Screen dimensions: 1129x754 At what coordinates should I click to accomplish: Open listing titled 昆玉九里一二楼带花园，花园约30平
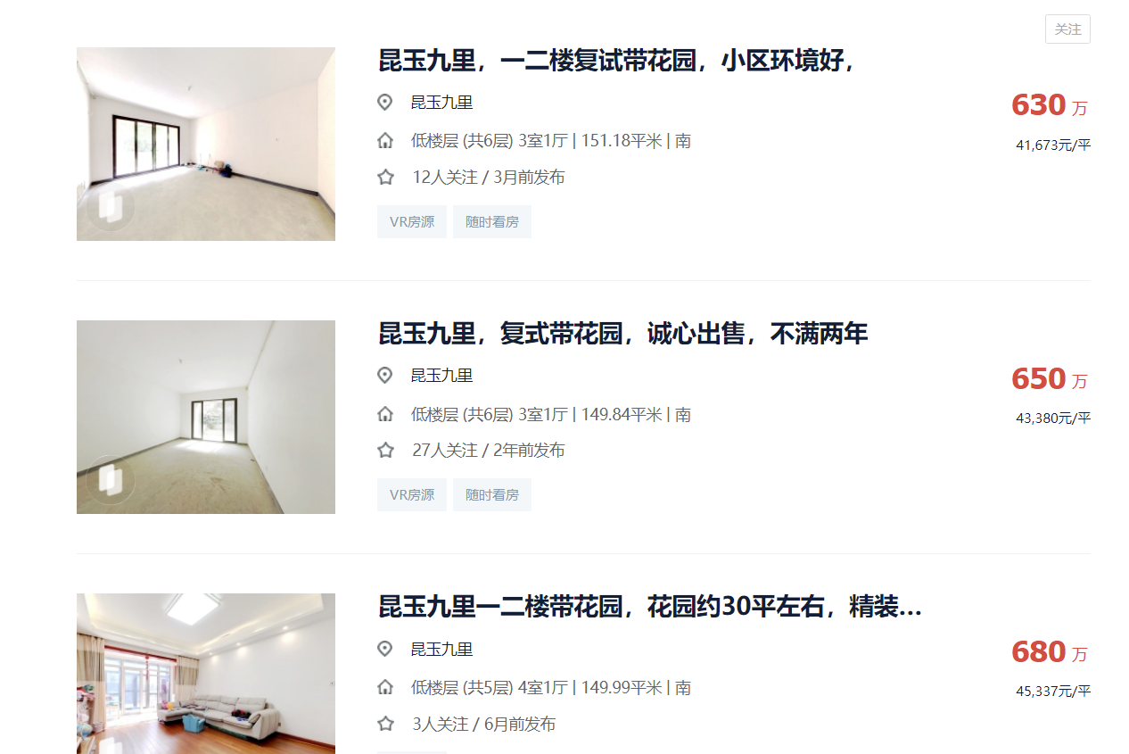click(650, 608)
